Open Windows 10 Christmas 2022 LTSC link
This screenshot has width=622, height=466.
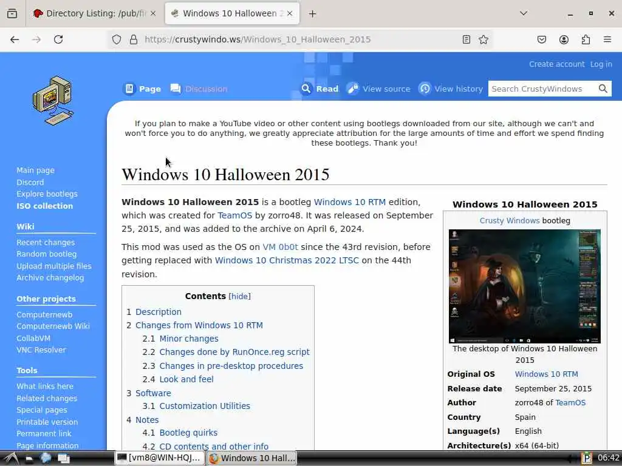click(287, 260)
